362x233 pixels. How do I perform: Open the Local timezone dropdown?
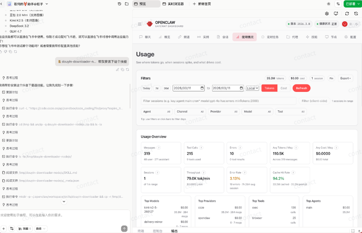252,88
